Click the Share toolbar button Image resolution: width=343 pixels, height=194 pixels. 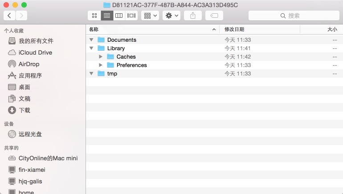[193, 16]
